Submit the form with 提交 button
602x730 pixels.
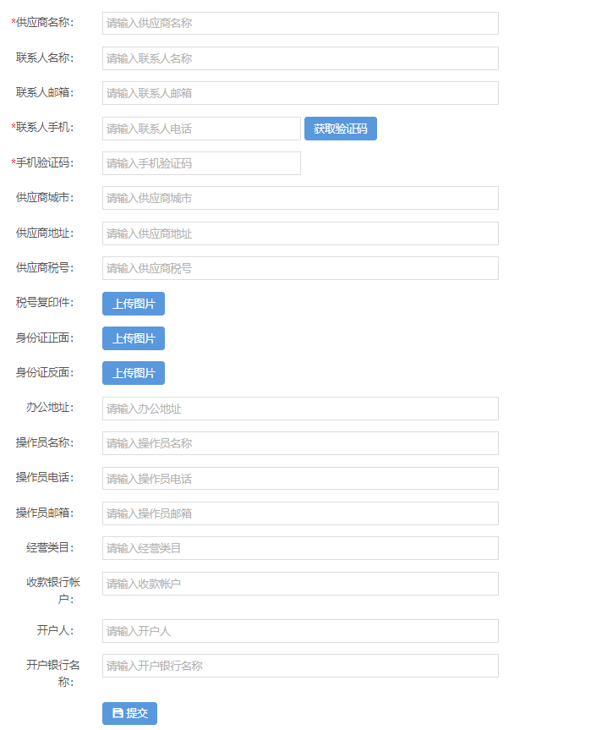click(x=129, y=713)
